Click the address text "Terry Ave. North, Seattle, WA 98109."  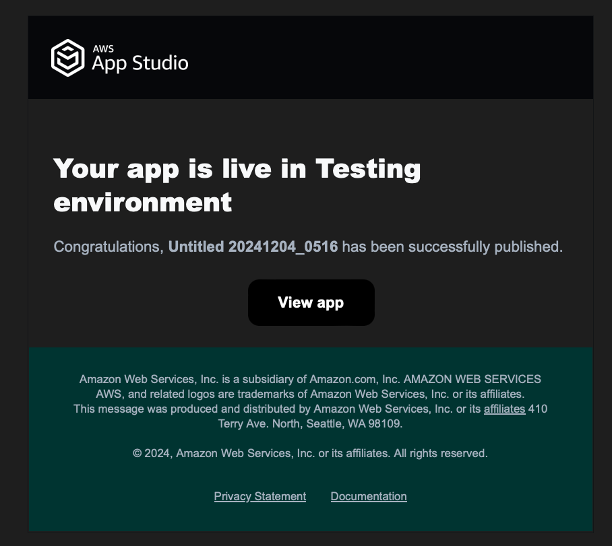click(310, 423)
